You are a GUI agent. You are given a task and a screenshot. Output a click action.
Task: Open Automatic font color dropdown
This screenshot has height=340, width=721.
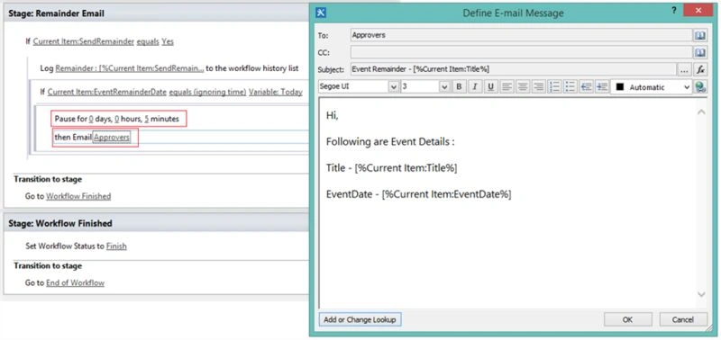coord(687,86)
